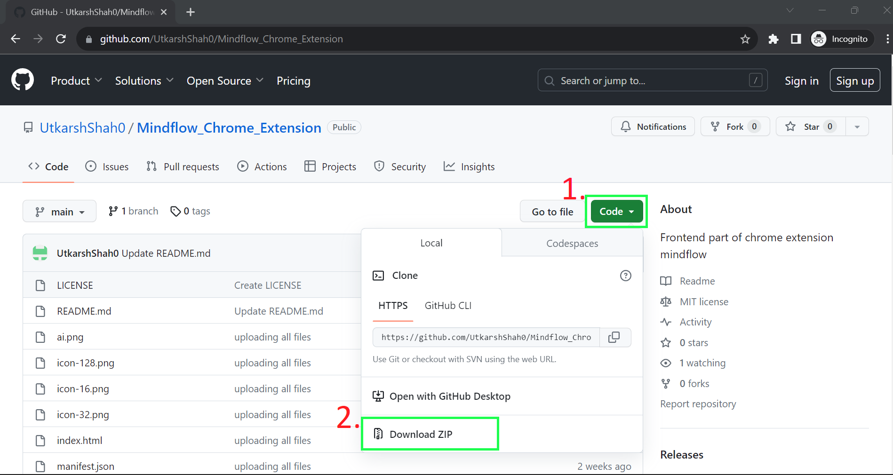This screenshot has height=475, width=893.
Task: Open the main branch selector
Action: pyautogui.click(x=59, y=211)
